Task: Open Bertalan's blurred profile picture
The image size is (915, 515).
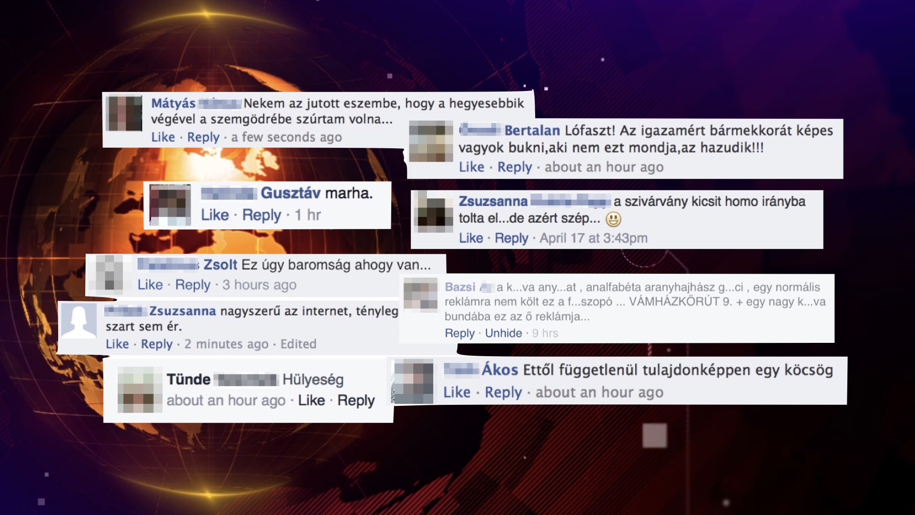Action: point(431,142)
